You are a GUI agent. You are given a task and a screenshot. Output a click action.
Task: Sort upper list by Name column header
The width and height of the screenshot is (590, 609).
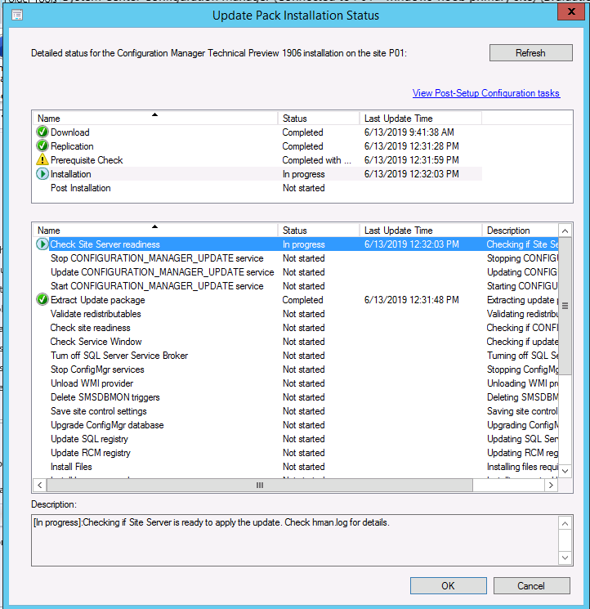[x=155, y=119]
